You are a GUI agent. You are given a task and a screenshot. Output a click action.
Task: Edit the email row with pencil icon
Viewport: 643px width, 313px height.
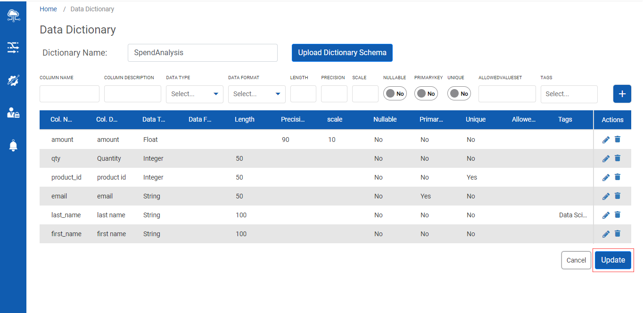(x=606, y=196)
